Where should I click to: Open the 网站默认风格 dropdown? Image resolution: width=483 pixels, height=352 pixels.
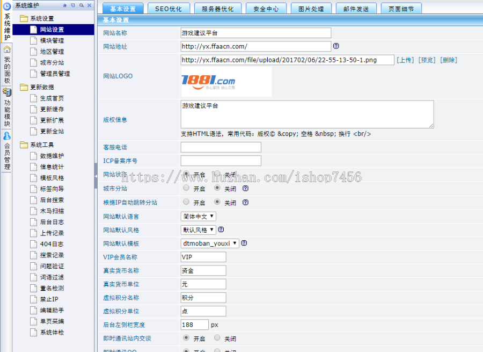pos(199,230)
